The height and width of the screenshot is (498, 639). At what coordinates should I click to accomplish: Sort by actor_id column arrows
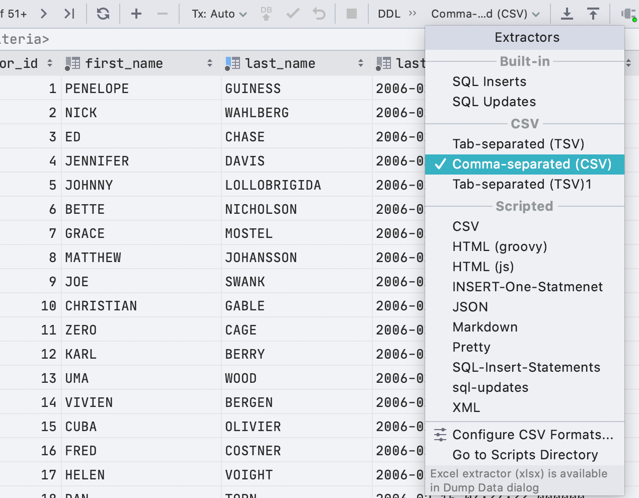pos(49,63)
